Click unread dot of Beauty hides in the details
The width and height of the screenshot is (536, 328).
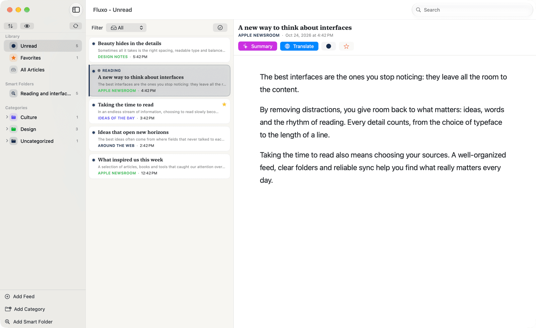(93, 44)
